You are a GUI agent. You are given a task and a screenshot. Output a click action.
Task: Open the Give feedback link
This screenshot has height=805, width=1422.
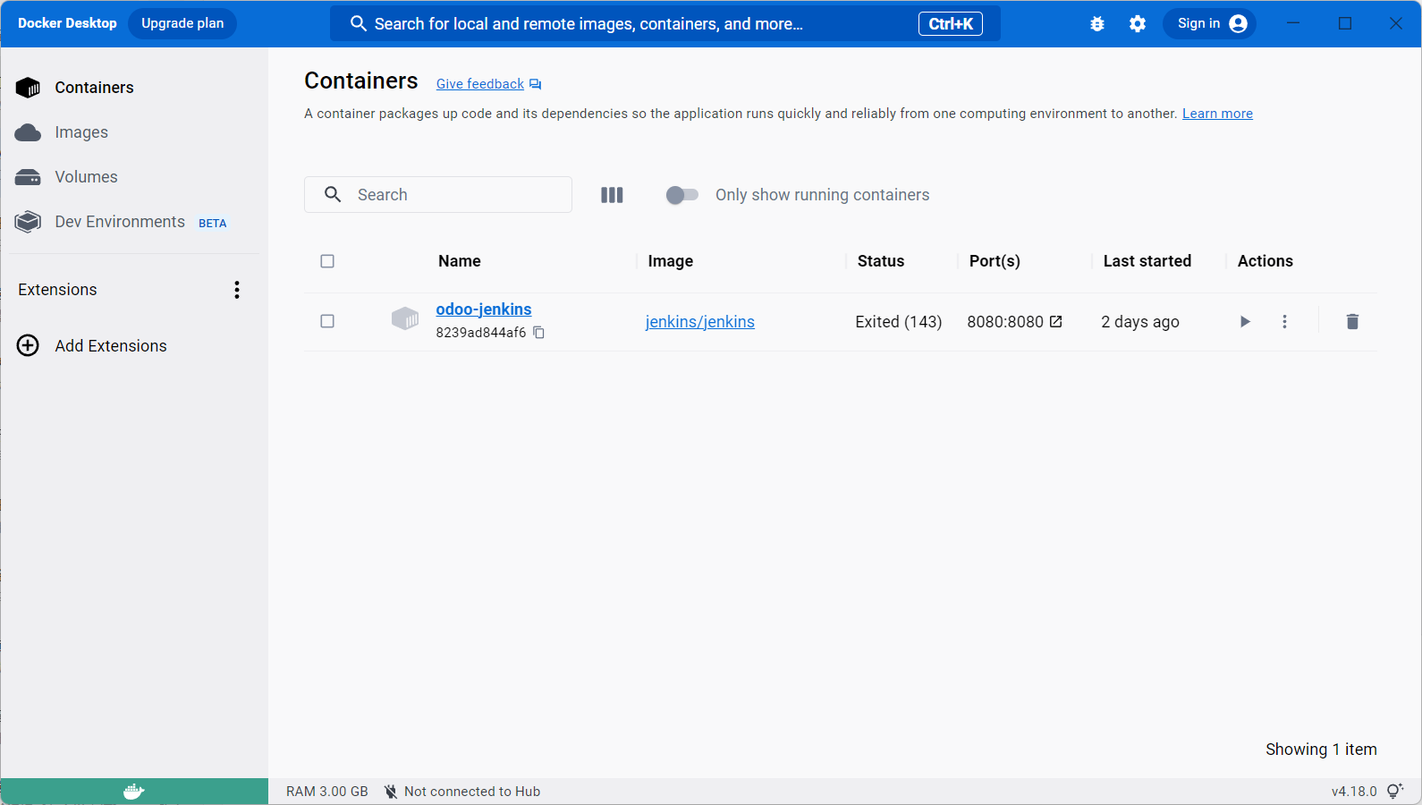[480, 84]
